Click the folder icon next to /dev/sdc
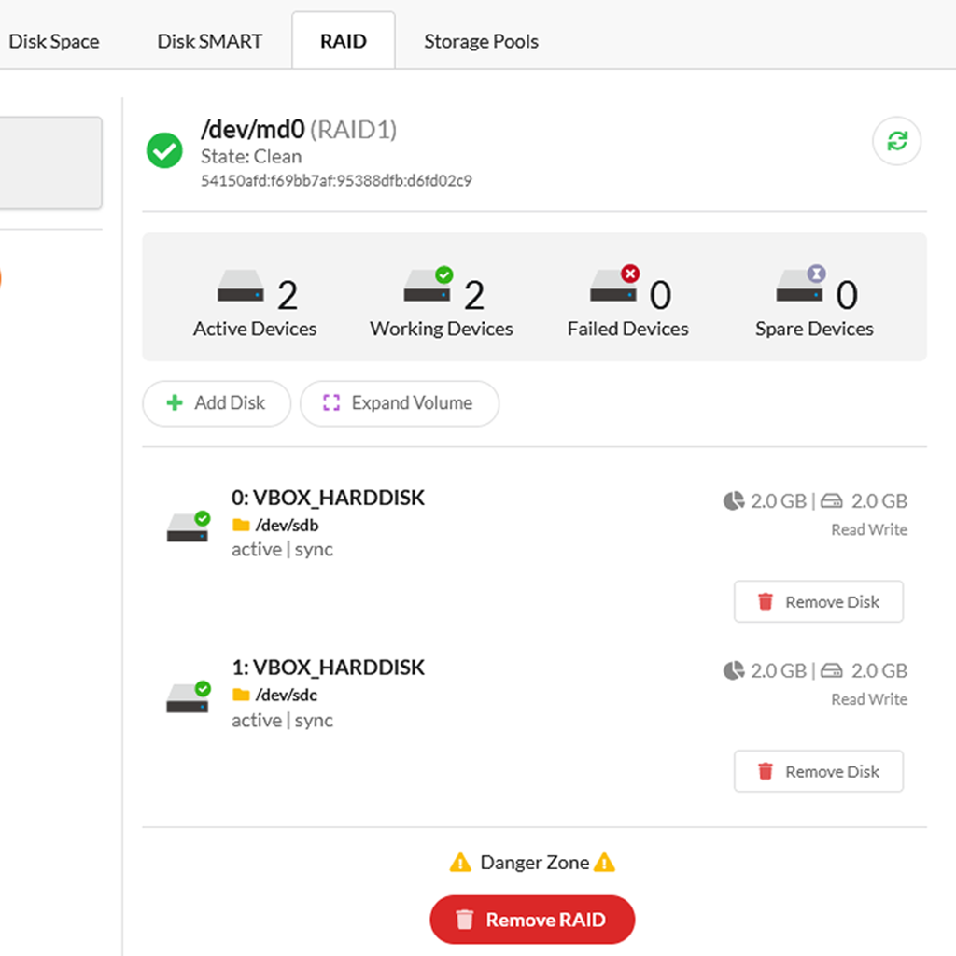 tap(241, 695)
